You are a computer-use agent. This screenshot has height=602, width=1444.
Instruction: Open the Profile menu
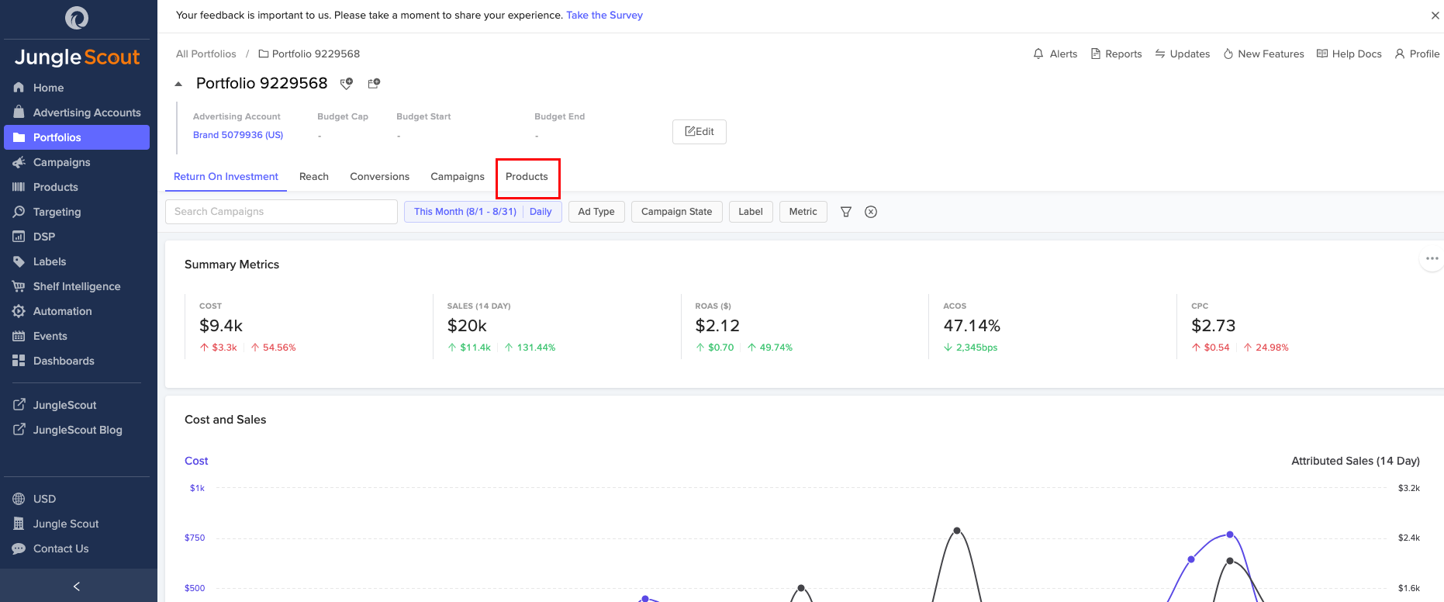(x=1417, y=54)
